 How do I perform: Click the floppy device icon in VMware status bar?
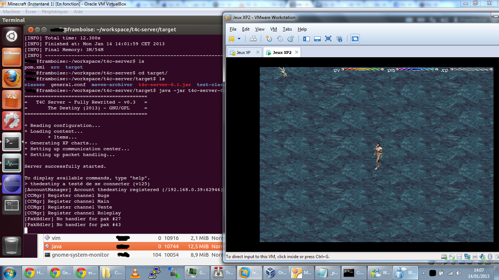pyautogui.click(x=460, y=257)
